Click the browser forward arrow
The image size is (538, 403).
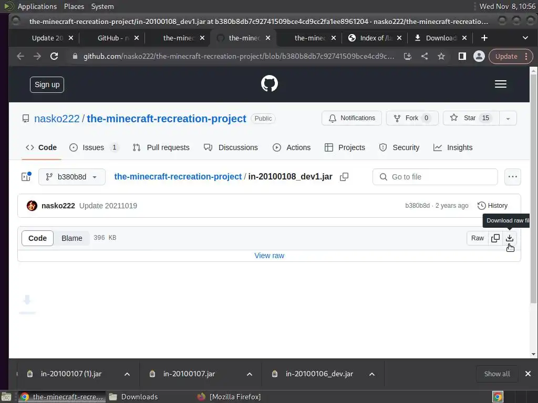click(37, 56)
